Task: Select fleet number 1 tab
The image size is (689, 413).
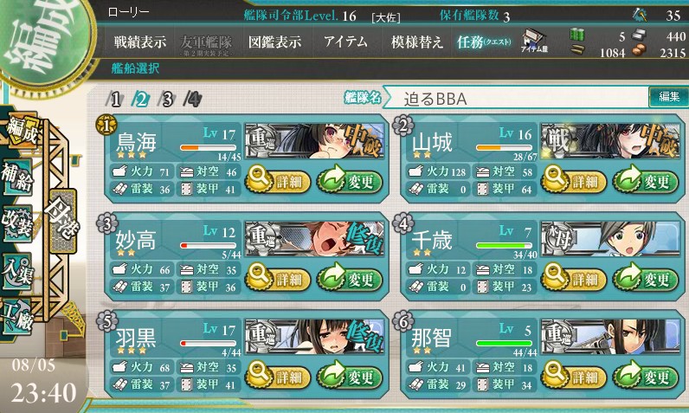Action: tap(115, 100)
